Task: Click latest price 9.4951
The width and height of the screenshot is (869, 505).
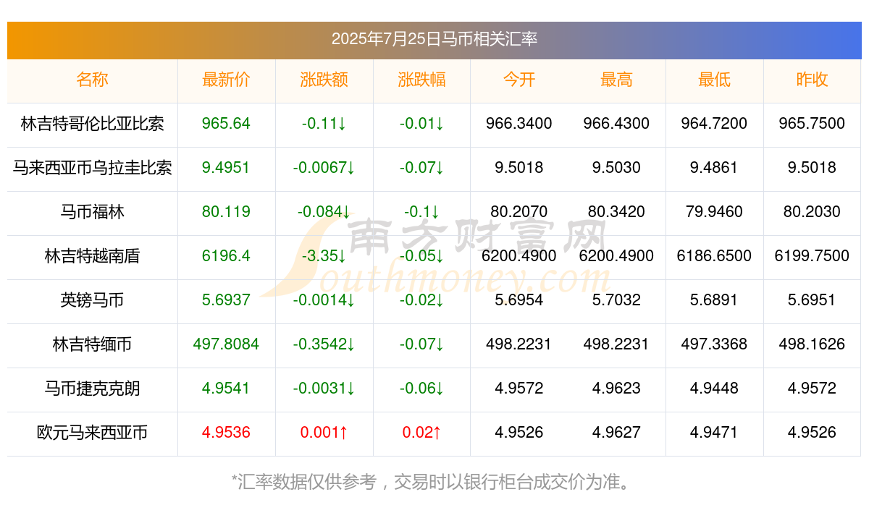Action: [x=226, y=168]
